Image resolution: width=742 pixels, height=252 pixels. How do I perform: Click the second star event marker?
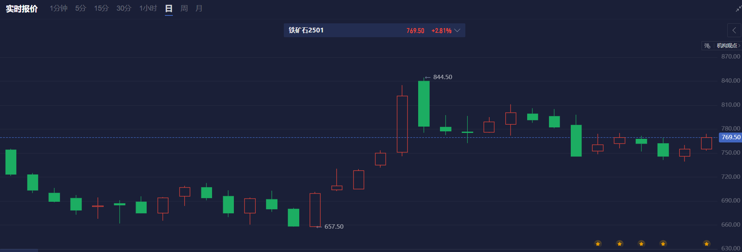click(x=620, y=244)
